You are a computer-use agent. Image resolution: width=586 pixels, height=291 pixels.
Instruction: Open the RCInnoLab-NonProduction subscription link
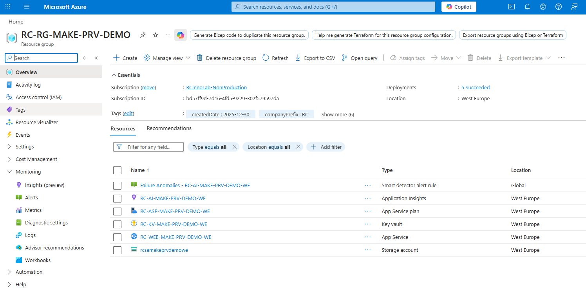point(216,88)
